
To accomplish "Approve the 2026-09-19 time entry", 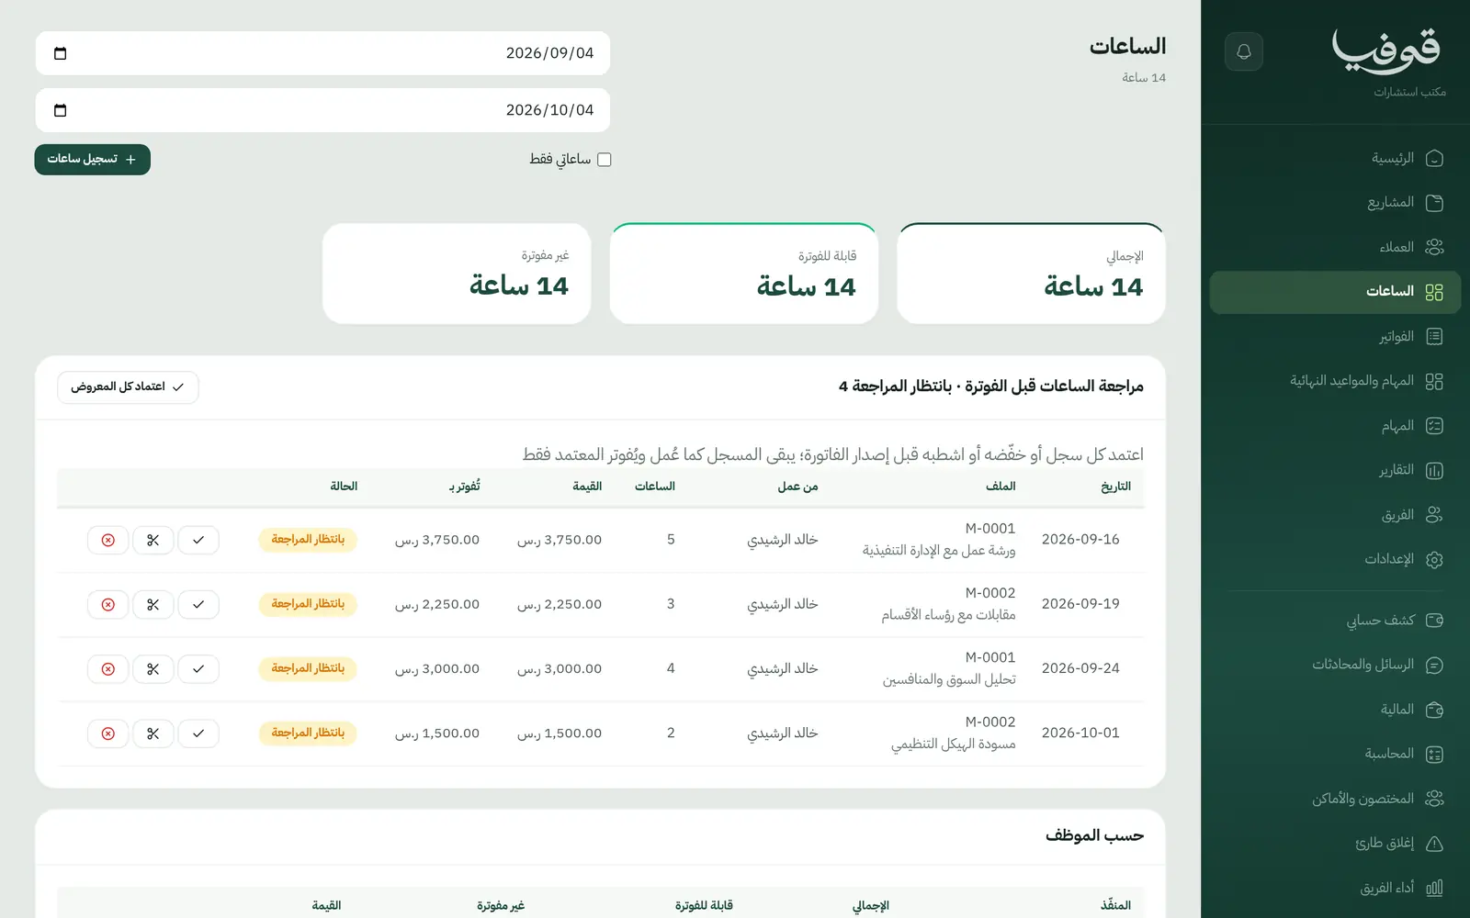I will (x=198, y=604).
